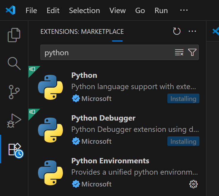Screen dimensions: 219x196
Task: Open the Selection menu
Action: (x=85, y=10)
